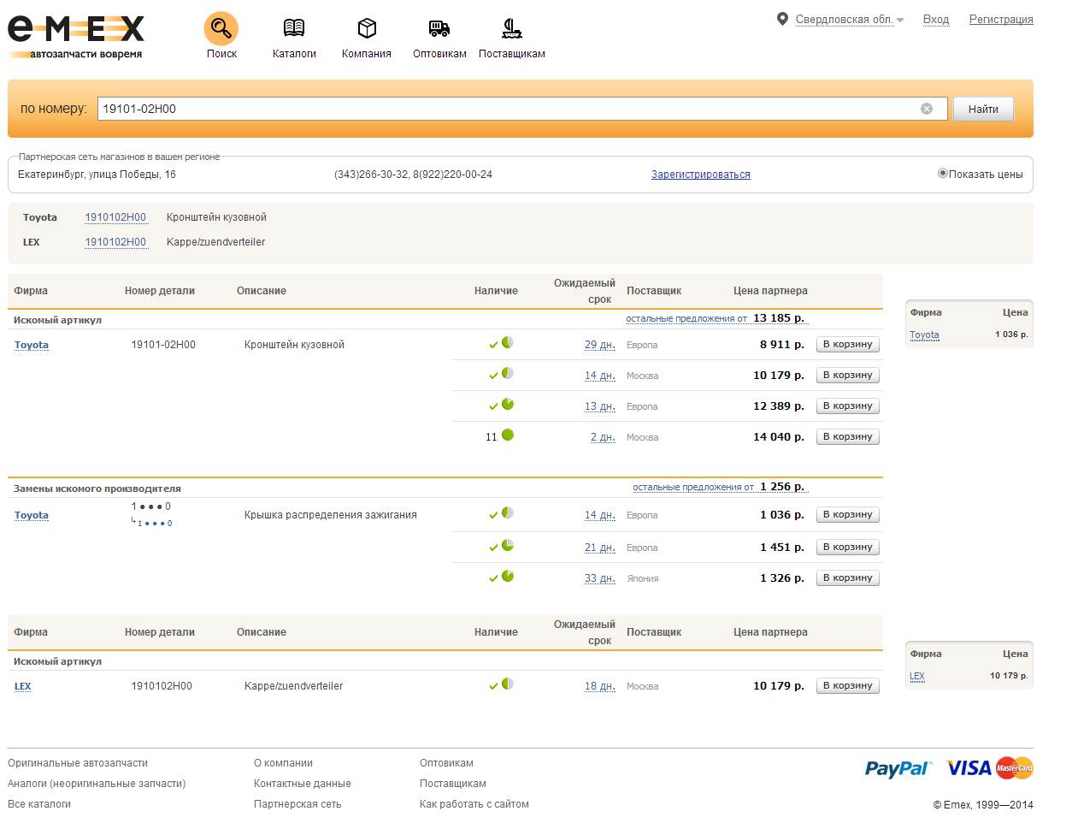
Task: Click the location pin icon near the region
Action: pyautogui.click(x=782, y=19)
